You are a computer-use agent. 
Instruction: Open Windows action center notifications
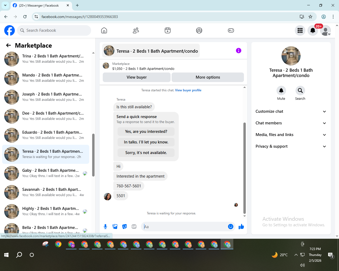331,255
